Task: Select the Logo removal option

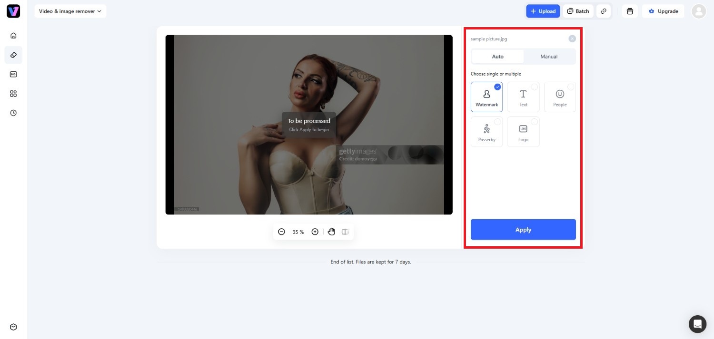Action: [x=523, y=132]
